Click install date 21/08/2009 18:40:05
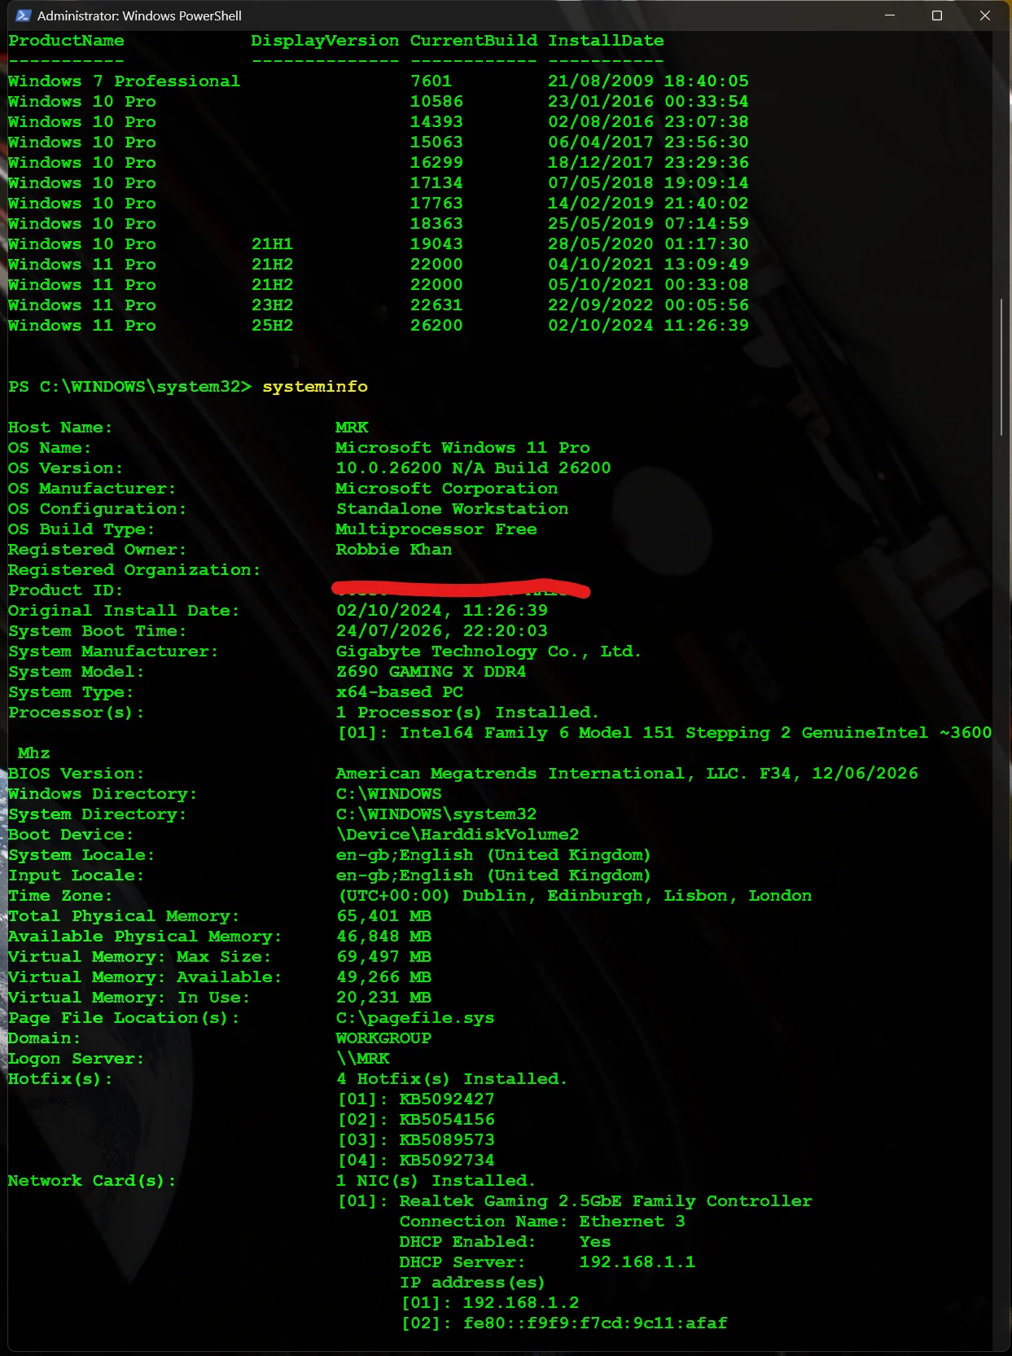The image size is (1012, 1356). (x=648, y=81)
